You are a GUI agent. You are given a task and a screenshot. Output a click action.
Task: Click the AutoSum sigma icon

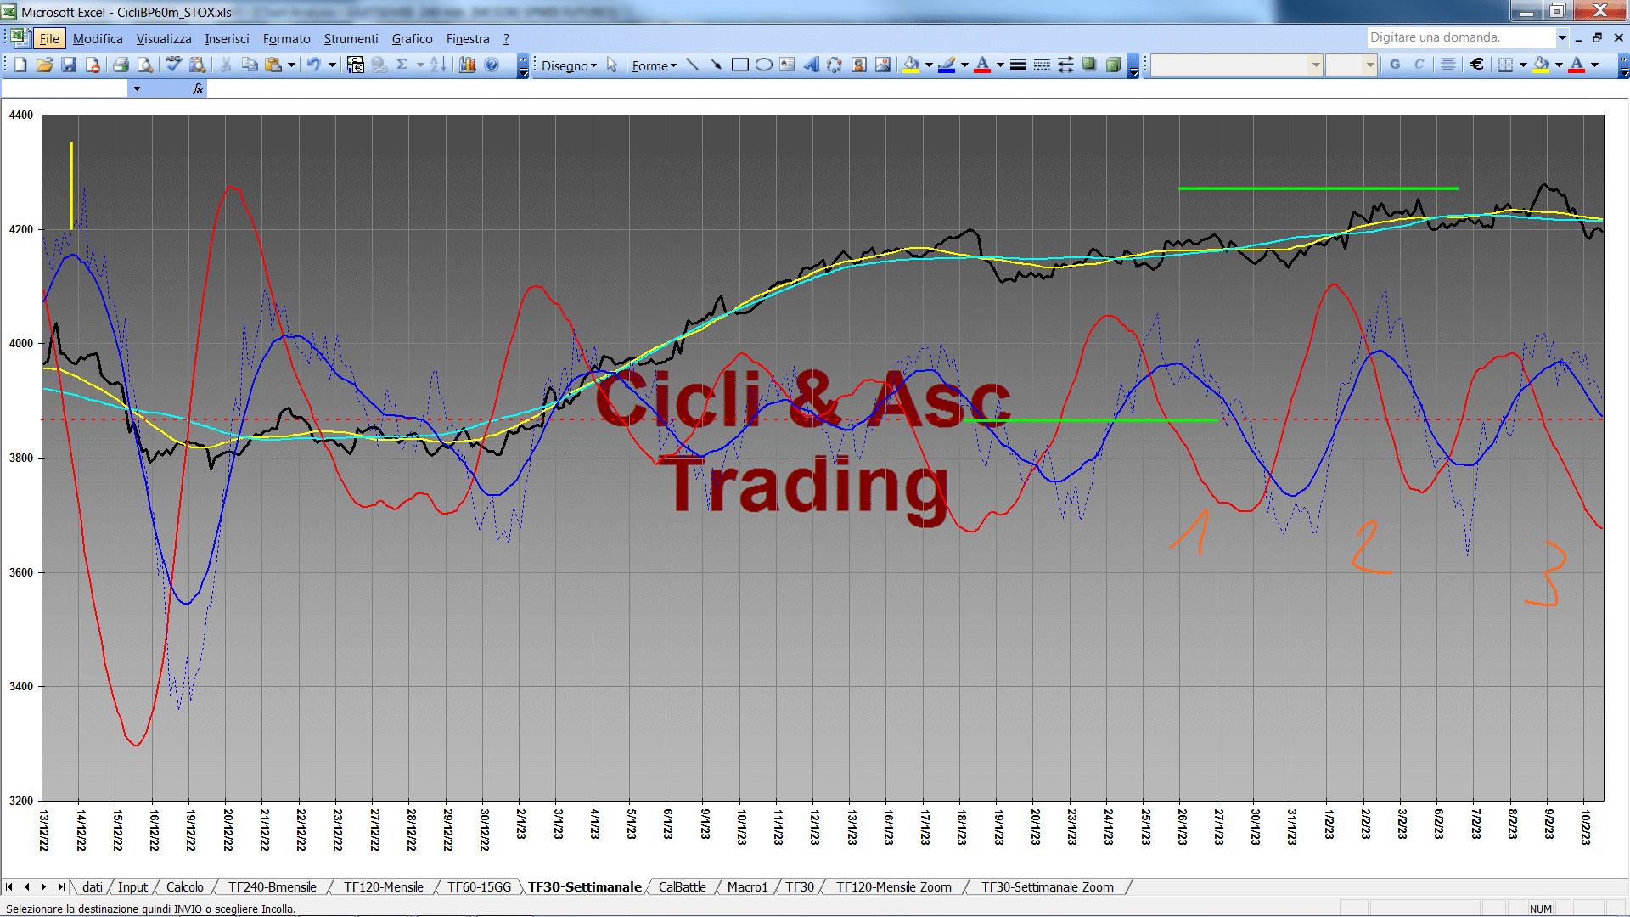[x=402, y=65]
